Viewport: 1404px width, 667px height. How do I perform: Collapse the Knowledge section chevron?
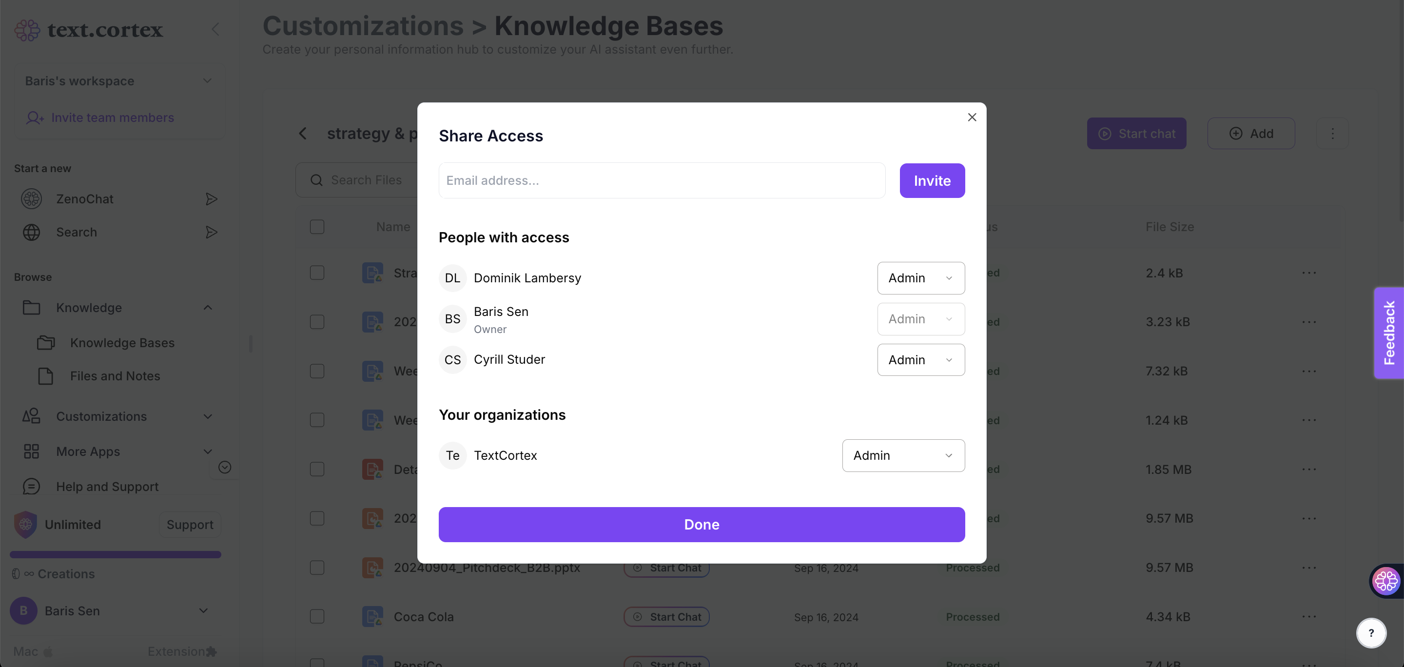coord(208,308)
